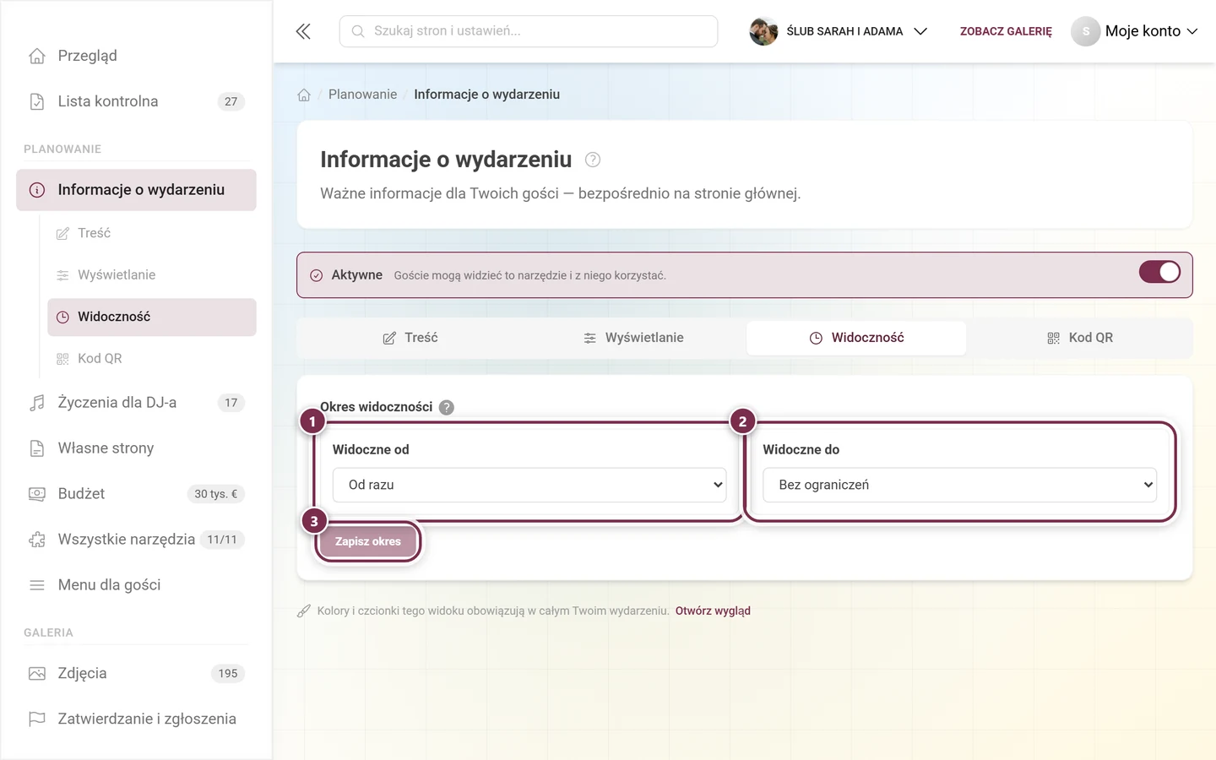Open the Zobacz galerię link
Image resolution: width=1216 pixels, height=760 pixels.
click(x=1006, y=31)
